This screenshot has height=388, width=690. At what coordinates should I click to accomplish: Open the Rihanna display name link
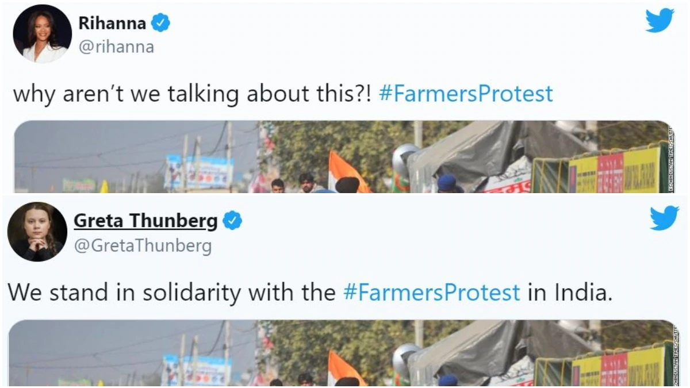[112, 23]
